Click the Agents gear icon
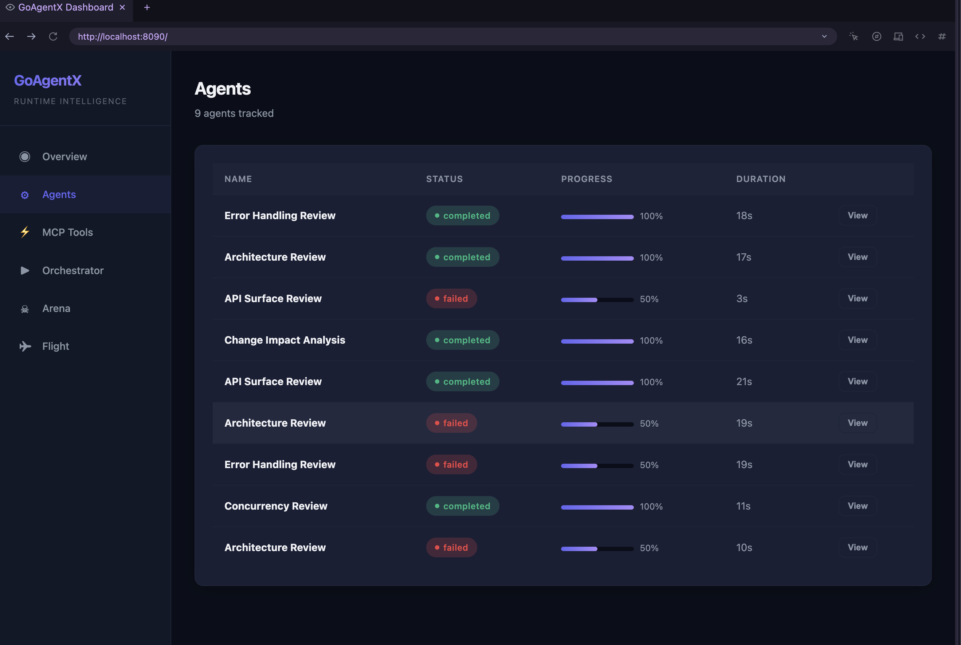Screen dimensions: 961x645 click(x=25, y=195)
